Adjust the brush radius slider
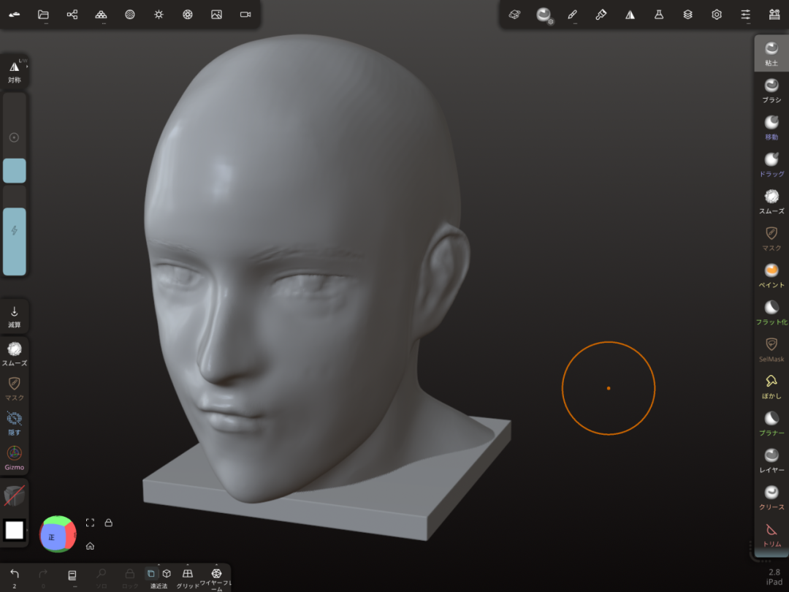Screen dimensions: 789x592 tap(14, 138)
